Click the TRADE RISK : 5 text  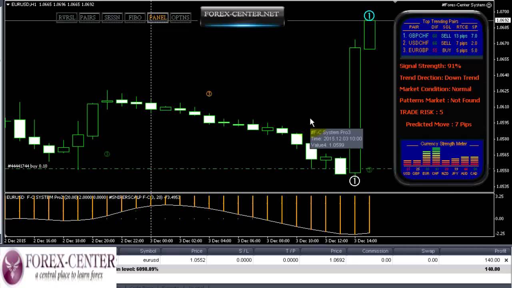coord(421,112)
